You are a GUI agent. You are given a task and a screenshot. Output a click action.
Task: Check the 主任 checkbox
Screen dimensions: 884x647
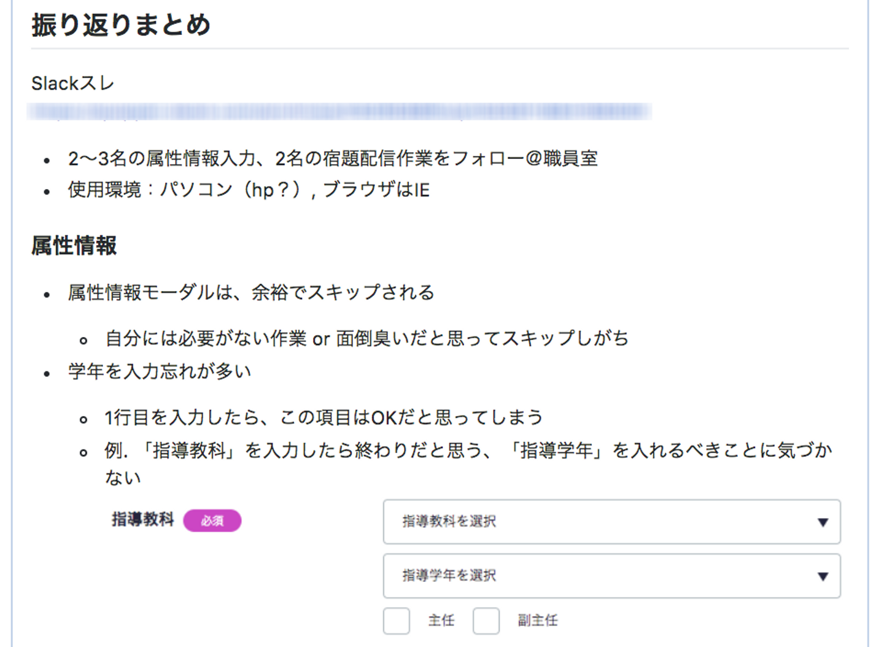coord(396,621)
